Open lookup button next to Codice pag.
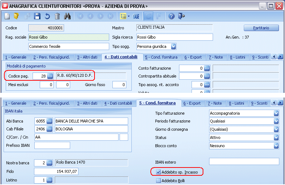Screen dimensions: 285x185 (50, 76)
